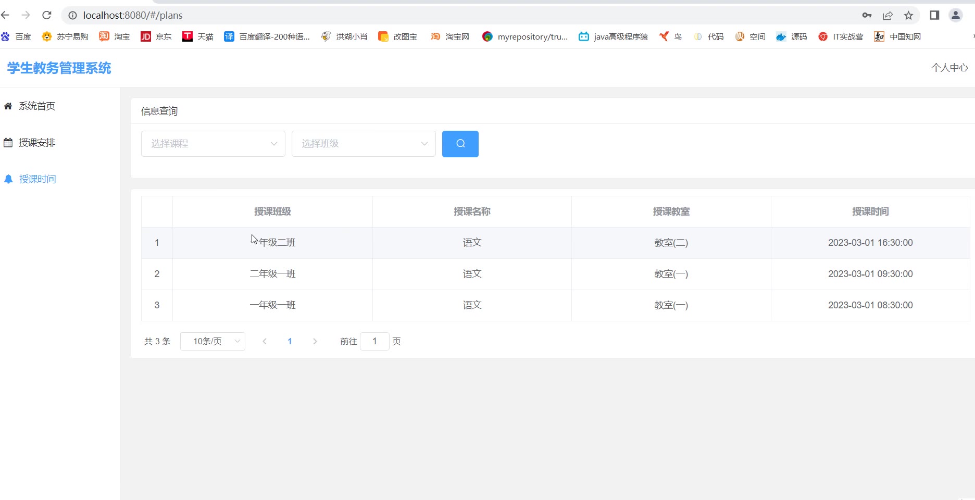
Task: Click the home icon beside 系统首页
Action: point(8,106)
